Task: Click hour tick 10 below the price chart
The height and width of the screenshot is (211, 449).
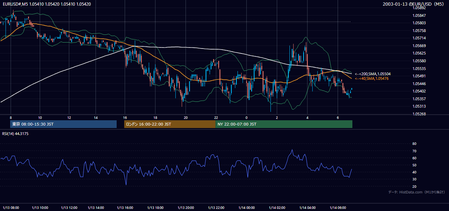Action: [x=40, y=117]
